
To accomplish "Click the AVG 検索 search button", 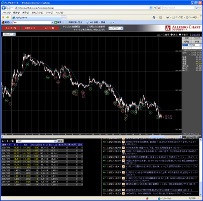I will click(x=58, y=22).
